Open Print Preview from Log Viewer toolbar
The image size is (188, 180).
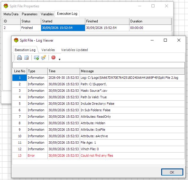click(x=26, y=58)
